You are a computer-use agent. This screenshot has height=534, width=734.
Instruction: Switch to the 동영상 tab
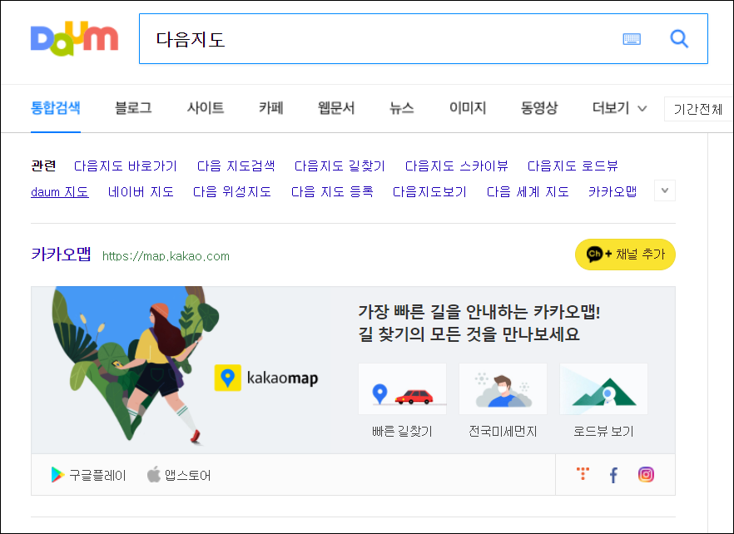pyautogui.click(x=539, y=108)
